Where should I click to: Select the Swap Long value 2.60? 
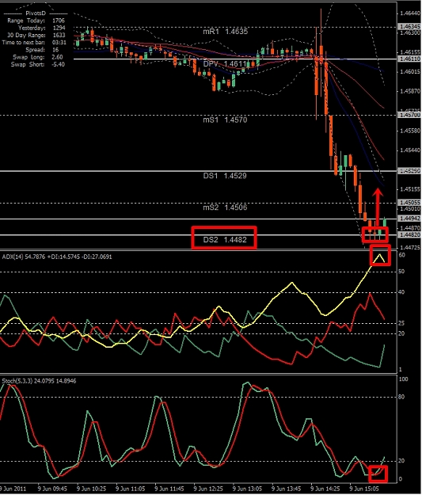57,57
